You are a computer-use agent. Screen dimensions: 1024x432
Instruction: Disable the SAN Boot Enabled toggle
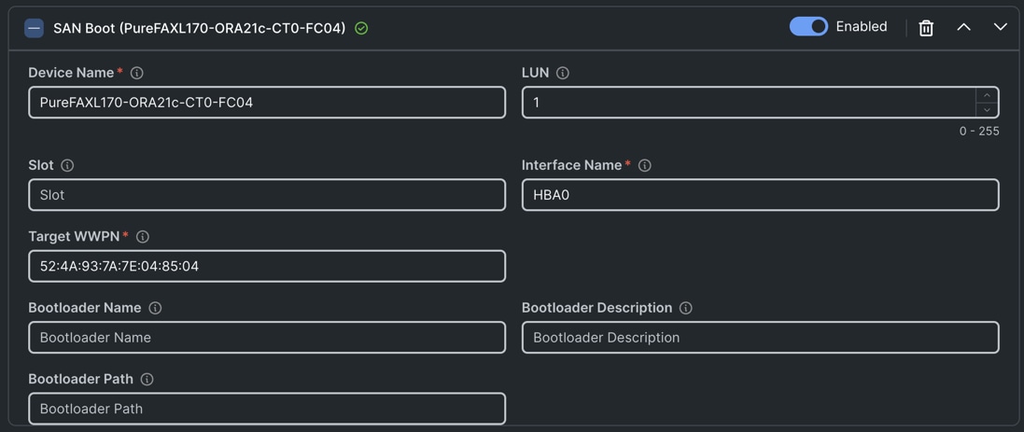pos(808,27)
